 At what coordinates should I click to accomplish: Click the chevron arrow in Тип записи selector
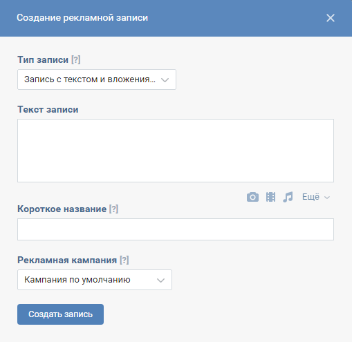click(x=165, y=80)
